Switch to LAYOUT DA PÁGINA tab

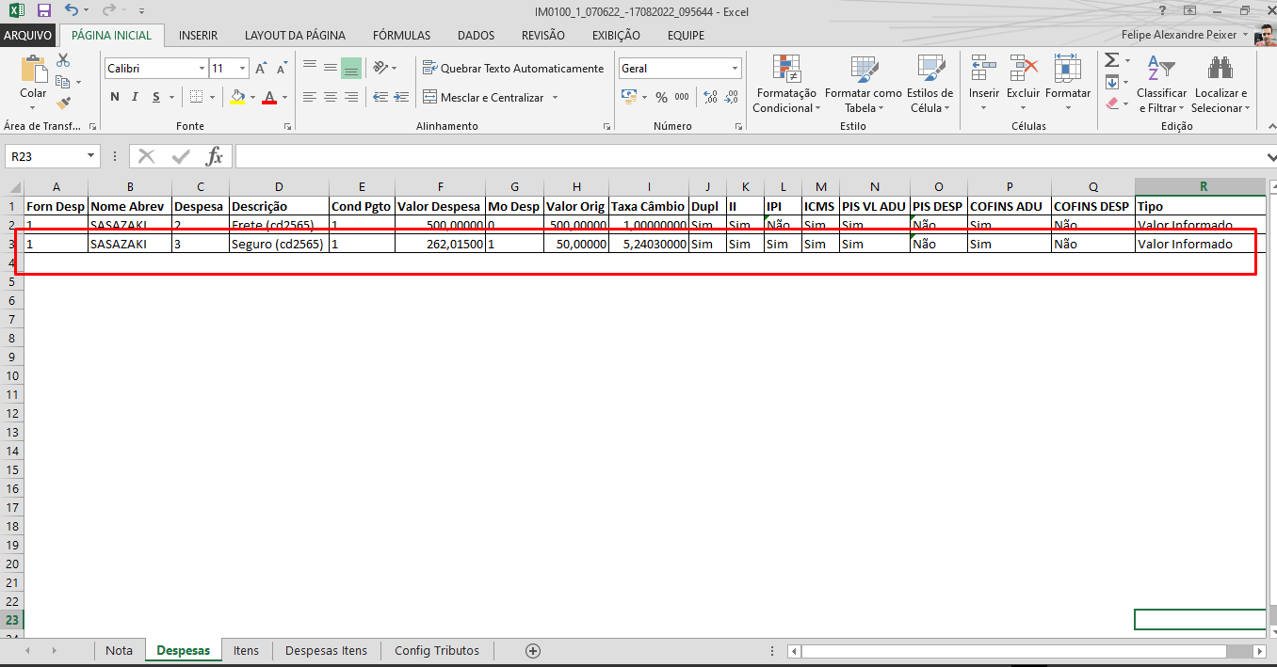295,36
